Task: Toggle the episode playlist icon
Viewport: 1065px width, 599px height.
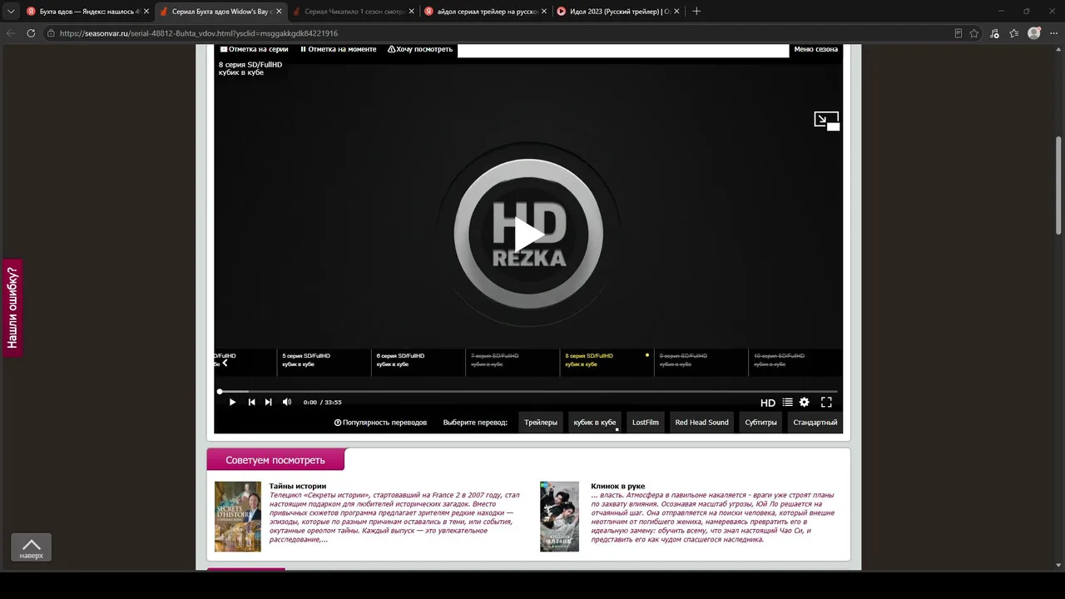Action: pyautogui.click(x=787, y=402)
